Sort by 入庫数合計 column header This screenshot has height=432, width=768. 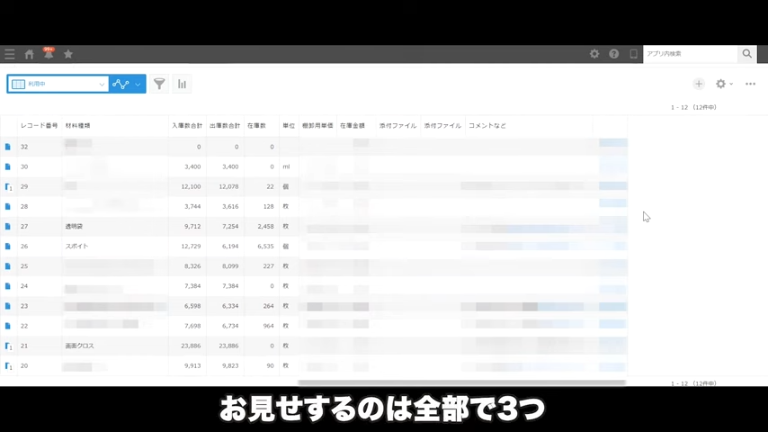(187, 125)
